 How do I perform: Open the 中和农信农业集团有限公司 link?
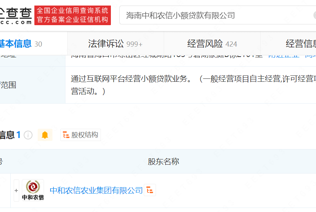click(96, 191)
